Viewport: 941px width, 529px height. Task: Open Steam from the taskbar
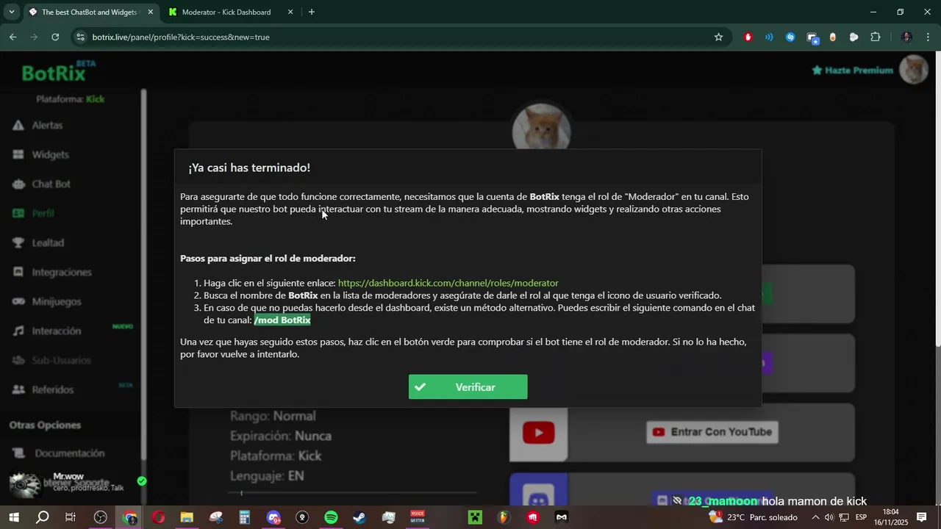click(x=359, y=517)
